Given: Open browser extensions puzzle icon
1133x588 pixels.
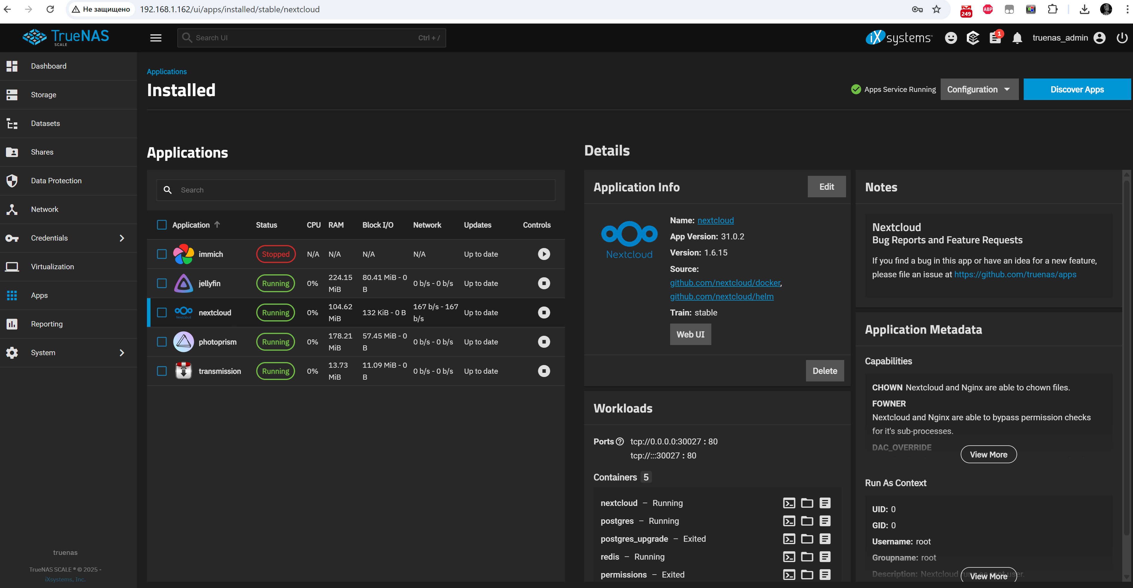Looking at the screenshot, I should [x=1052, y=9].
